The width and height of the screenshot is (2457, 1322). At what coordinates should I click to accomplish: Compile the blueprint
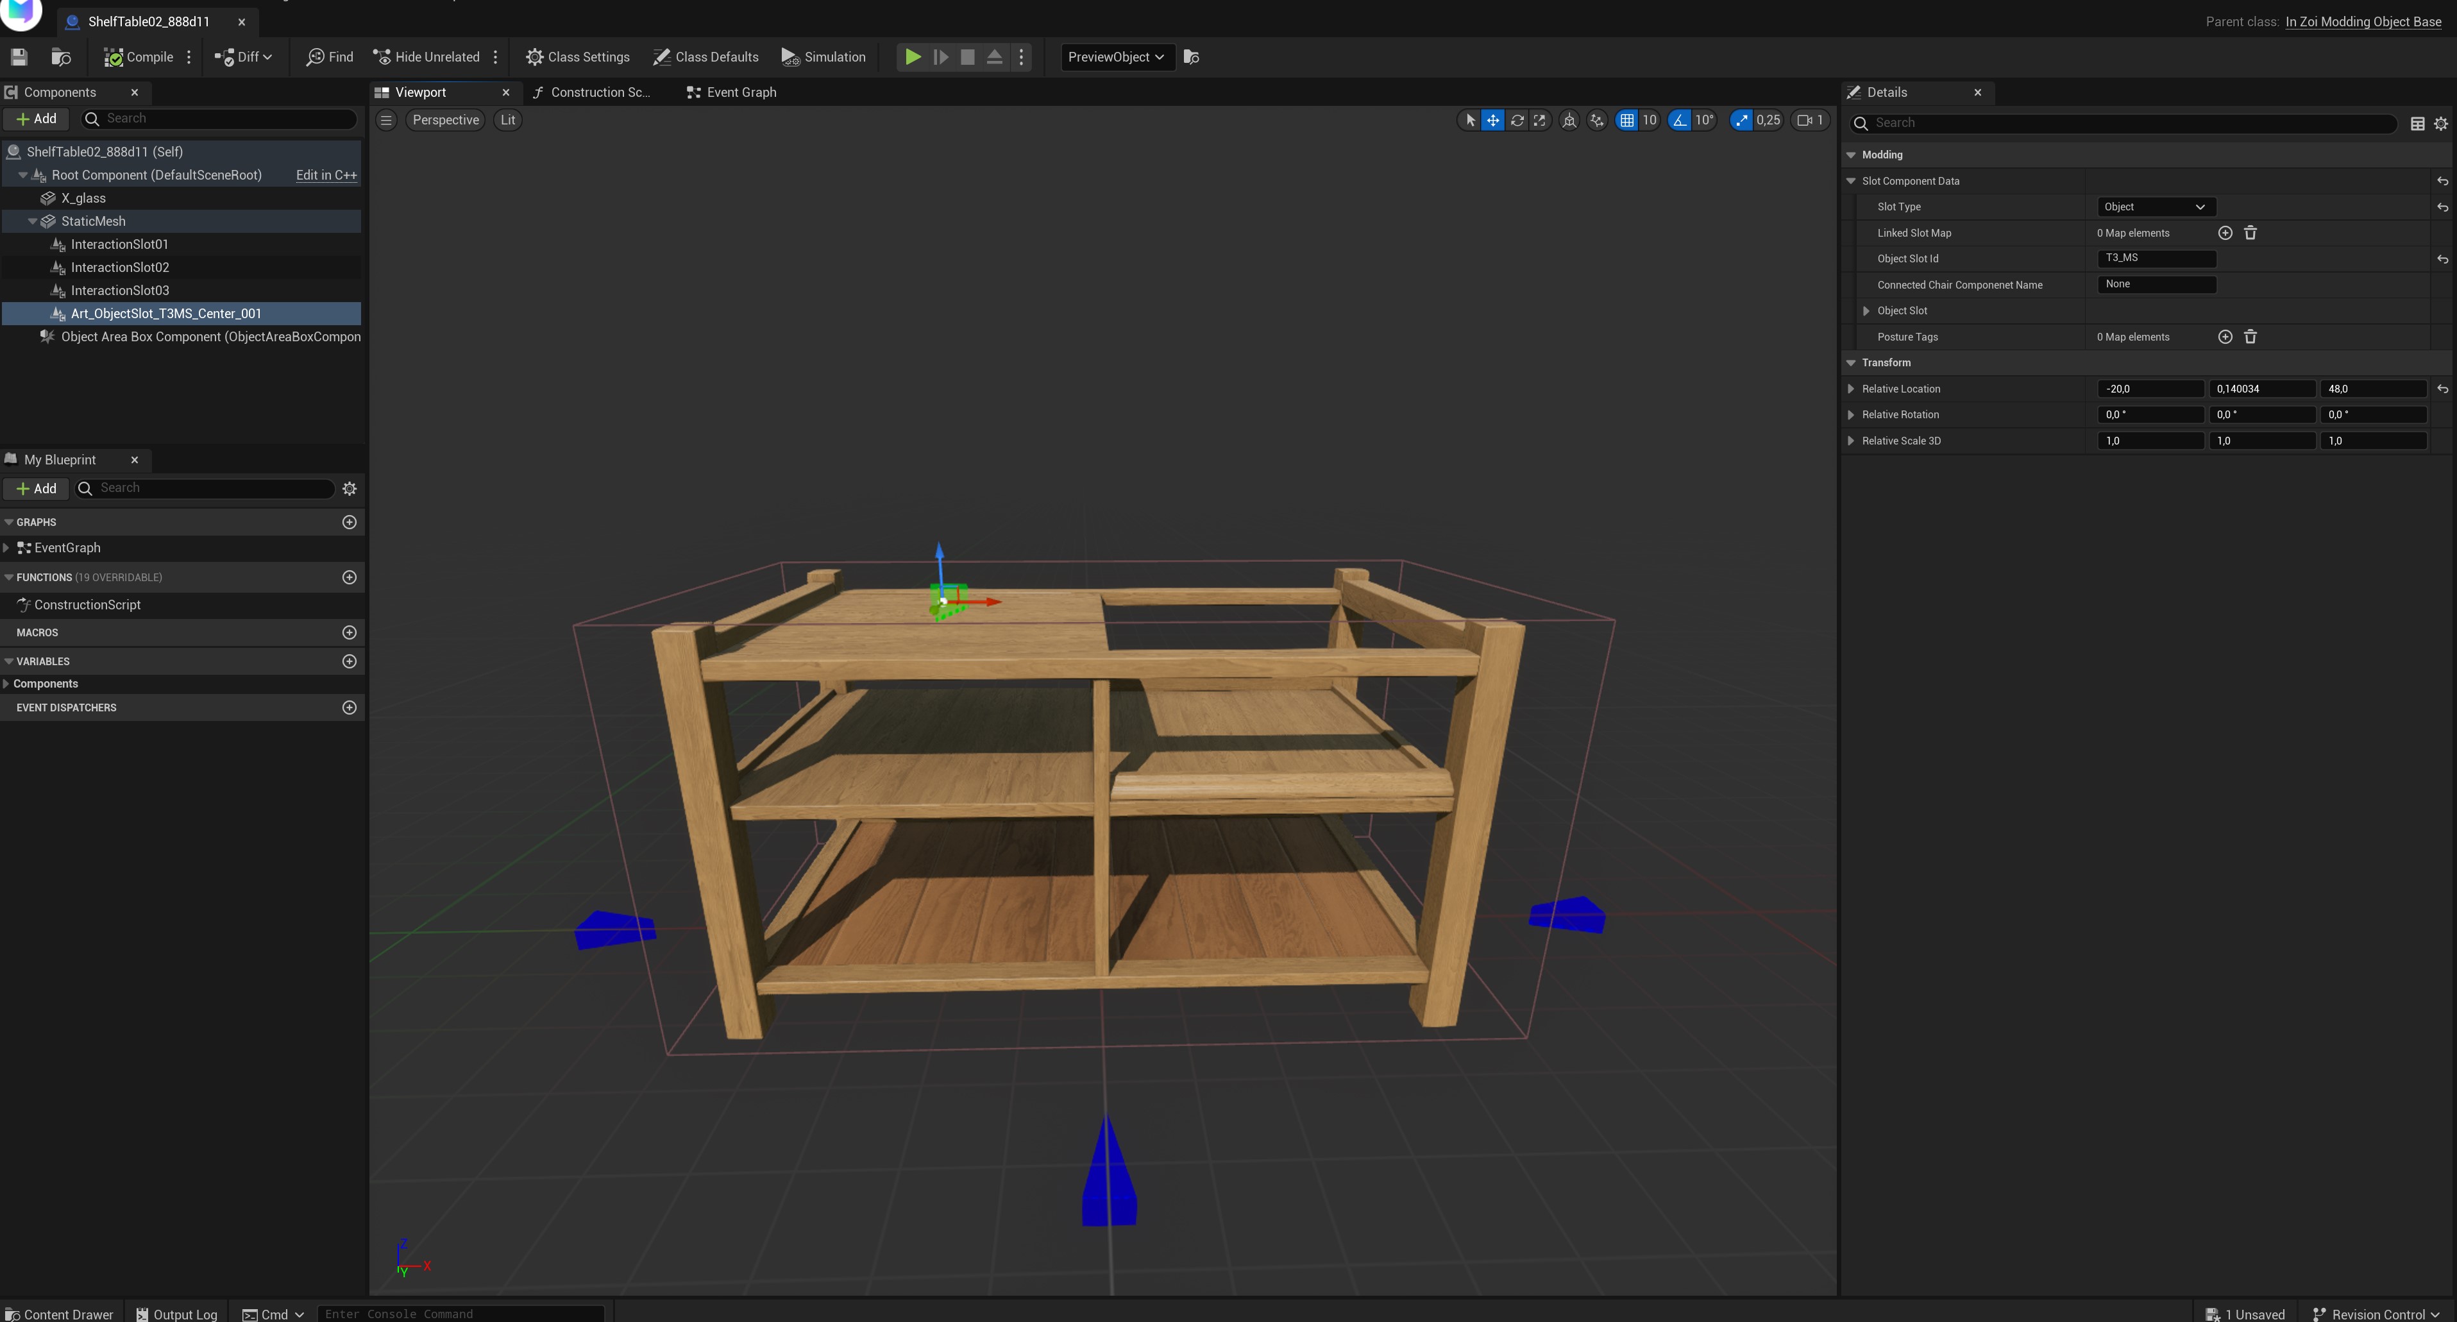(139, 57)
